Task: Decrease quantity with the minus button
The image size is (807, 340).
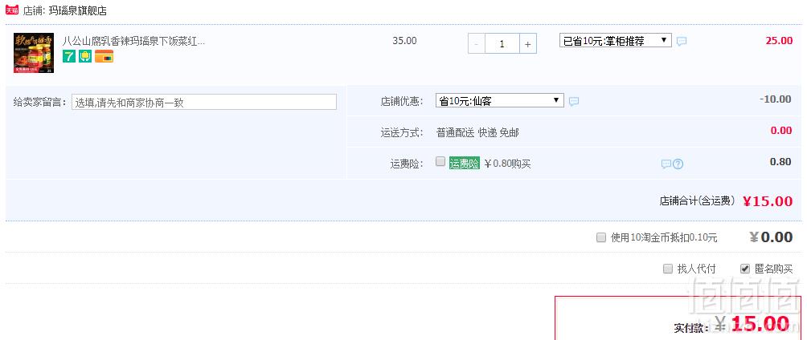Action: [476, 44]
